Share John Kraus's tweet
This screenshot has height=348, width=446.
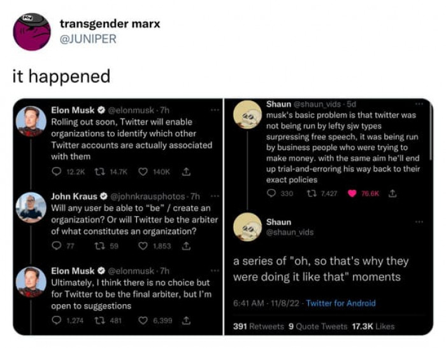tap(186, 245)
